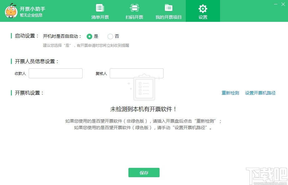This screenshot has height=185, width=288.
Task: Click the printer graphic on 扫码开票
Action: click(x=134, y=8)
